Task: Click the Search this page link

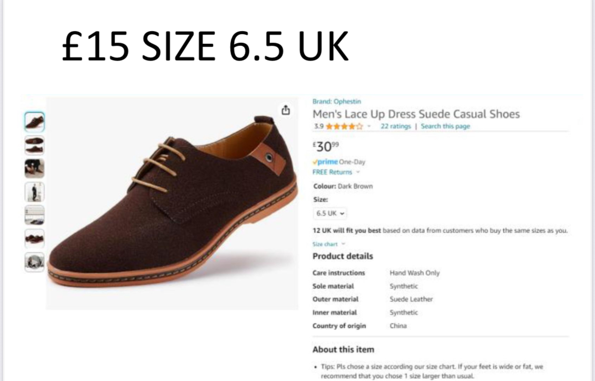Action: 445,127
